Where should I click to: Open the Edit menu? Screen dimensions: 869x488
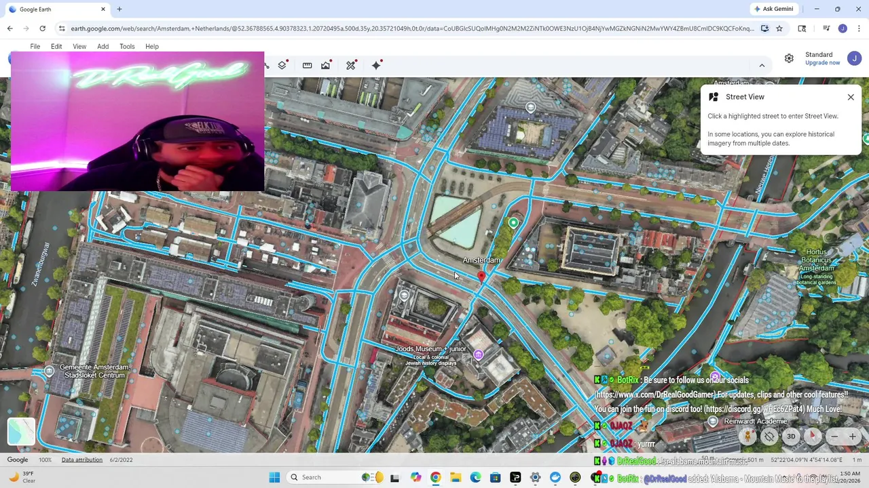click(56, 46)
